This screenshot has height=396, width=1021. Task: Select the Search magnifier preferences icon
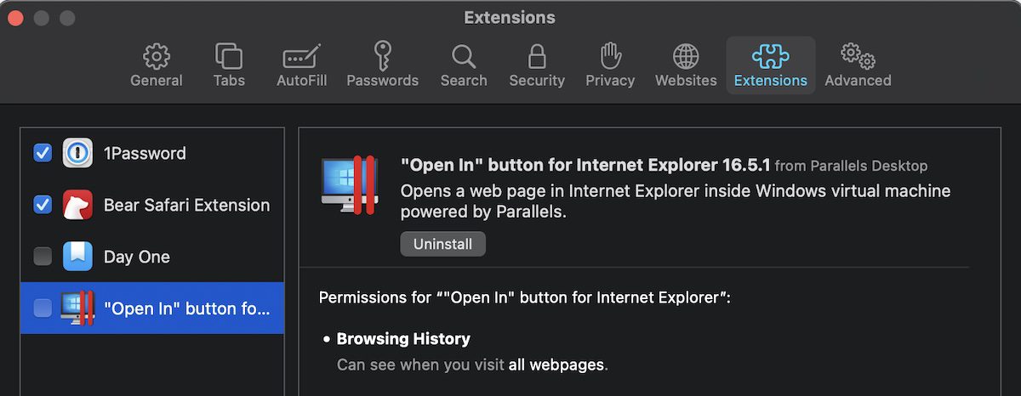click(464, 65)
